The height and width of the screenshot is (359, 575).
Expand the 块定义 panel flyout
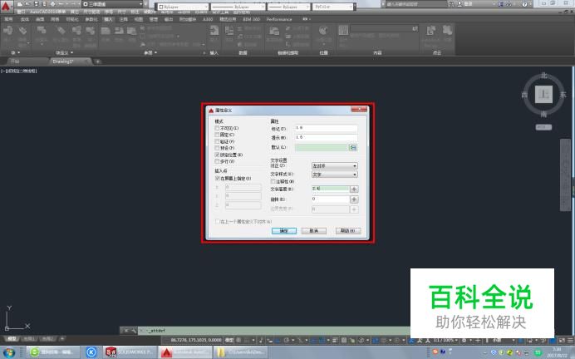point(64,53)
